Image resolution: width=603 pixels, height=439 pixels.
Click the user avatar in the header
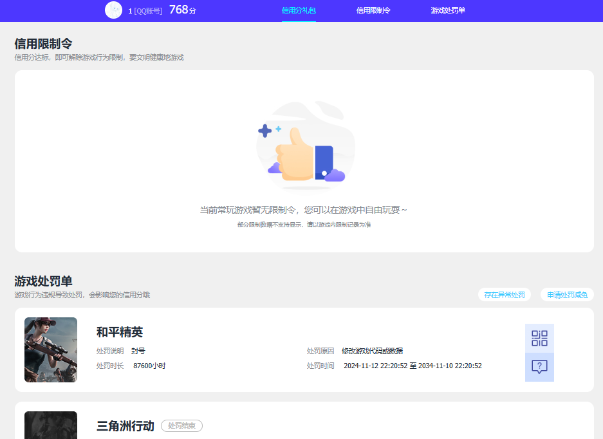click(113, 10)
